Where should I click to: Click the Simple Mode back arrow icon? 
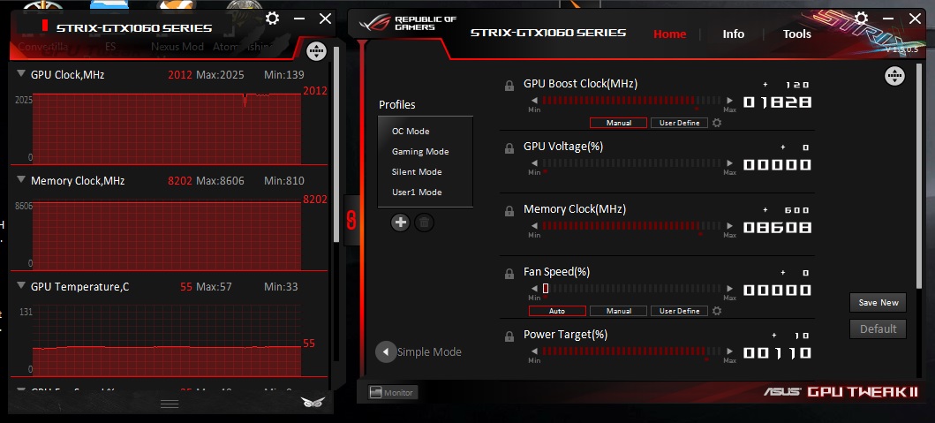coord(386,351)
